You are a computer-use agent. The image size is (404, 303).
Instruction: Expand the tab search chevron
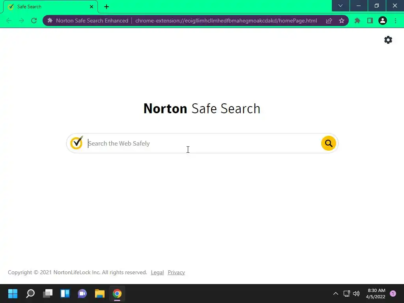(340, 6)
